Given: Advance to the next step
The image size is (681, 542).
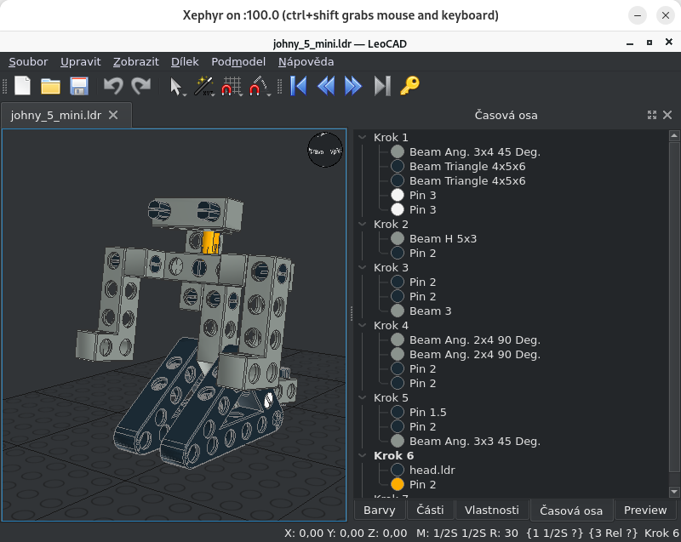Looking at the screenshot, I should [x=353, y=85].
